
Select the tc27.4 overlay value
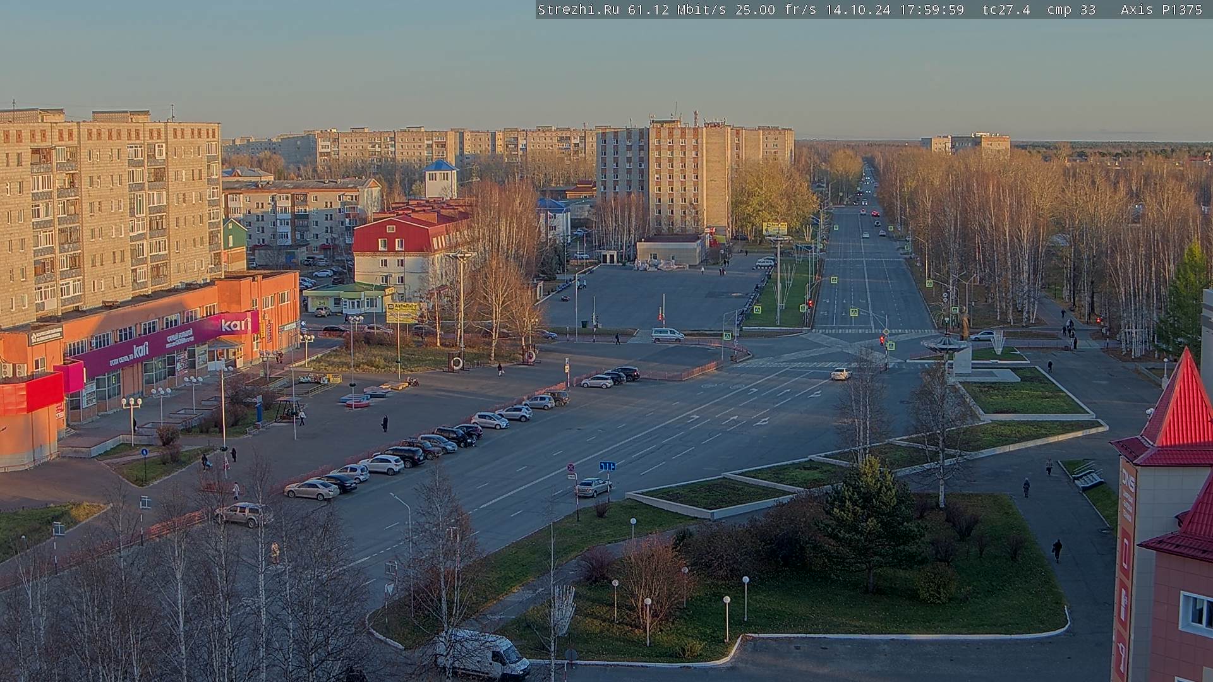click(1006, 9)
